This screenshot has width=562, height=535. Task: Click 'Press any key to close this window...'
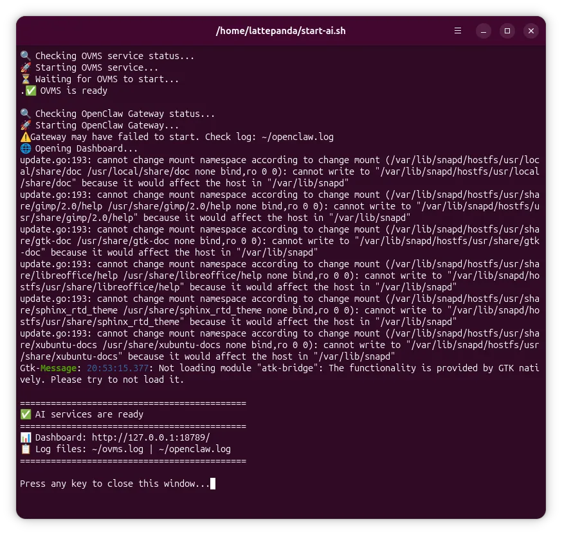coord(114,484)
